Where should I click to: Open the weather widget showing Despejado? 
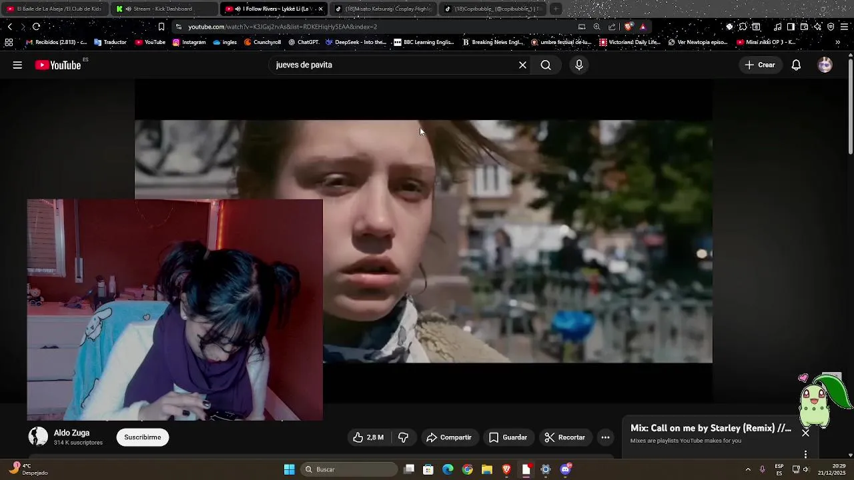(x=28, y=469)
